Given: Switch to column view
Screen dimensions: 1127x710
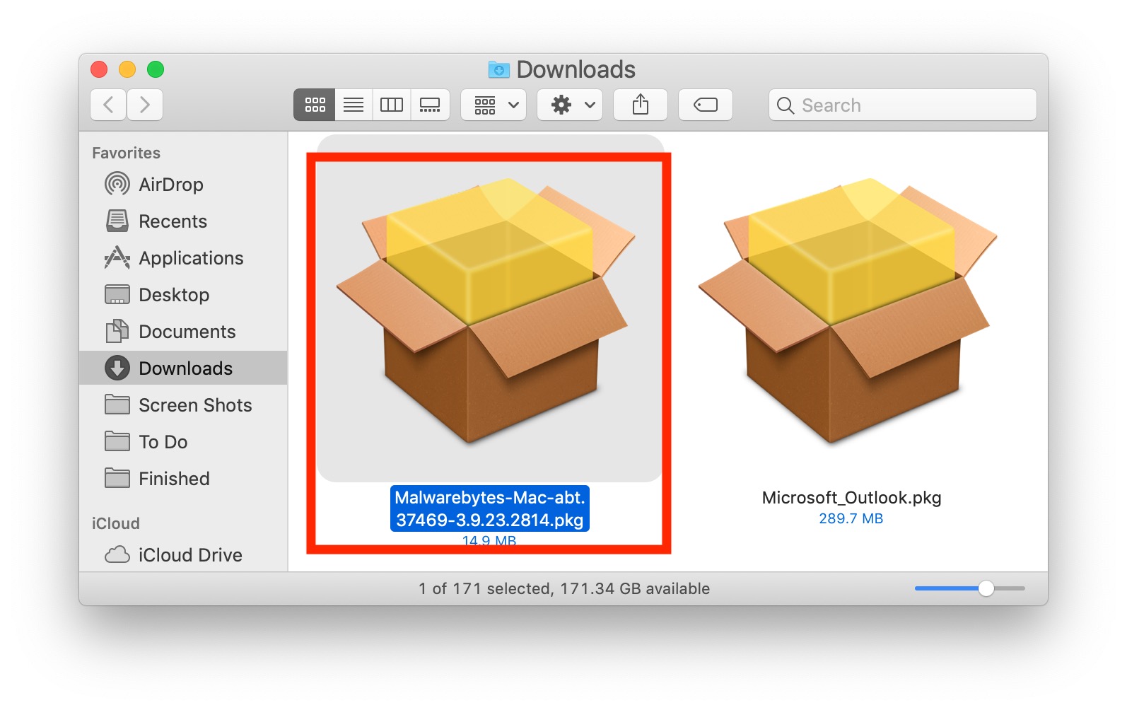Looking at the screenshot, I should 392,105.
